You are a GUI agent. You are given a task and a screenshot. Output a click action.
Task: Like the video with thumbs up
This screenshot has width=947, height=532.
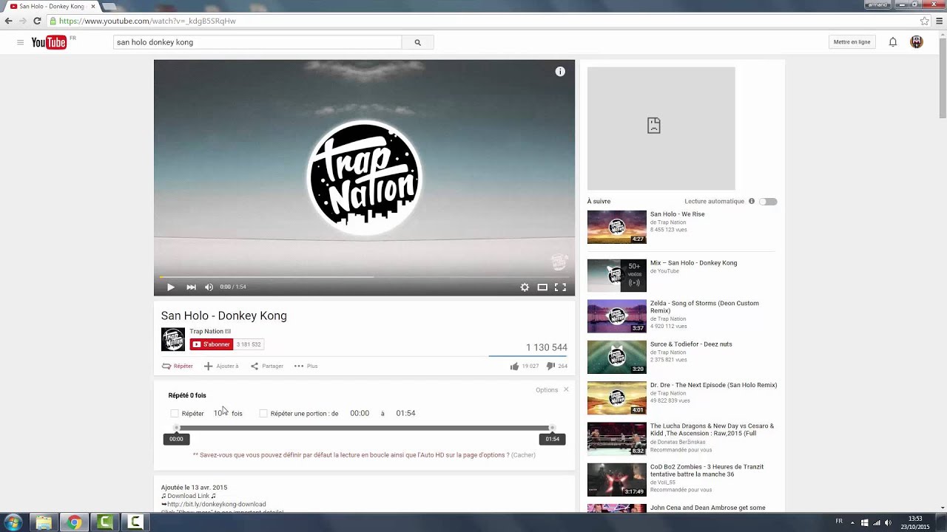pos(514,366)
